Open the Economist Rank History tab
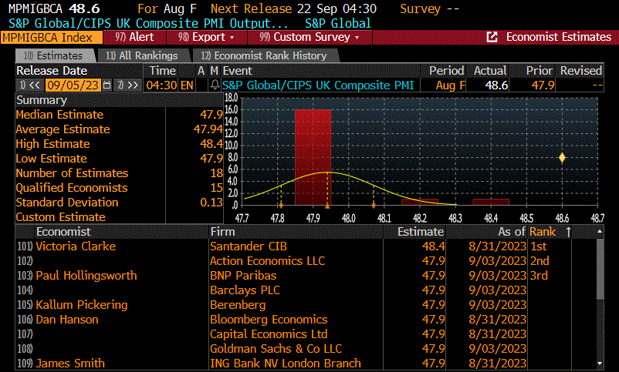 265,55
